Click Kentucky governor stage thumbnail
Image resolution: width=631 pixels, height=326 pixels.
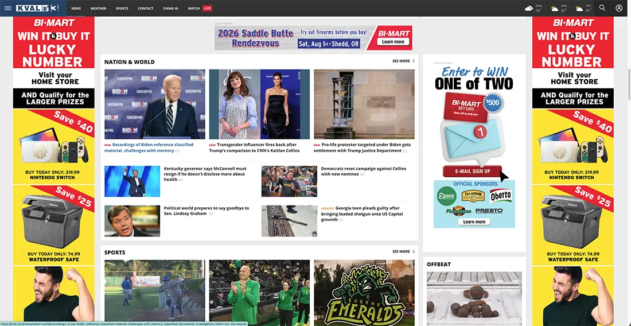pyautogui.click(x=132, y=181)
